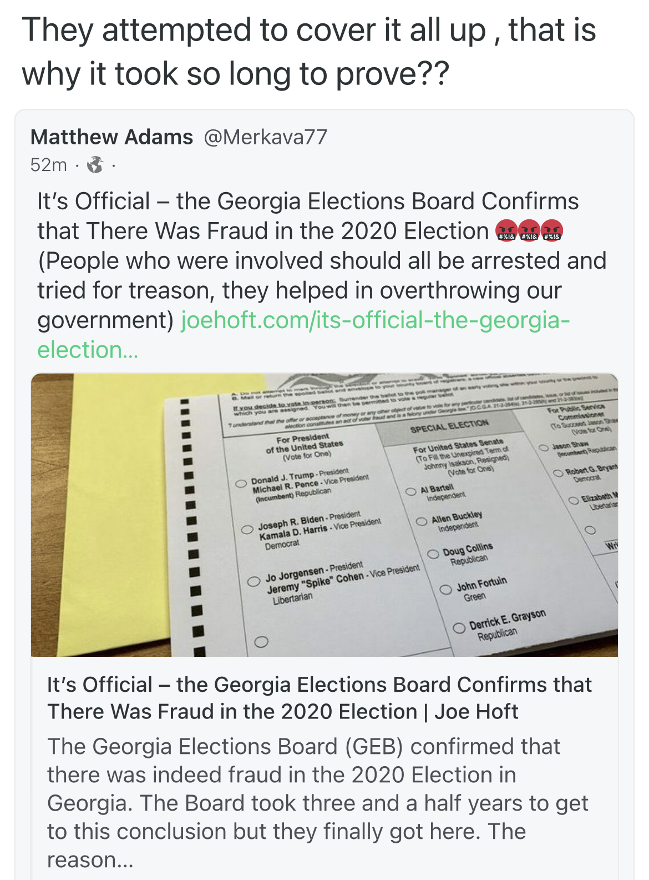Mark the oval next to Al Bartell
649x880 pixels.
[410, 492]
